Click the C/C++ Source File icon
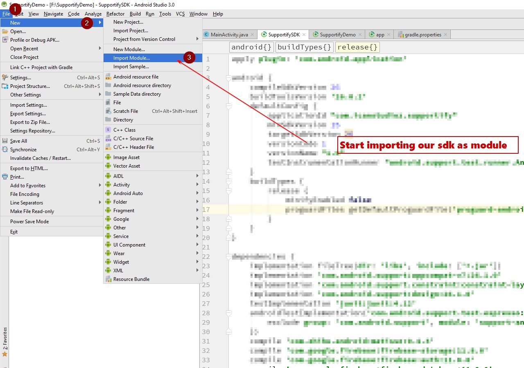524x368 pixels. point(108,139)
